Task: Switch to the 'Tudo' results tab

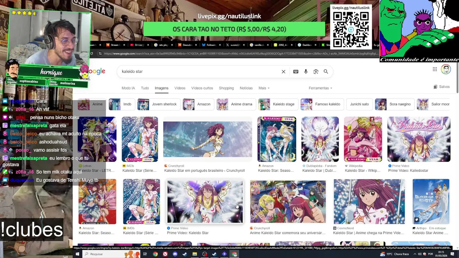Action: click(145, 88)
